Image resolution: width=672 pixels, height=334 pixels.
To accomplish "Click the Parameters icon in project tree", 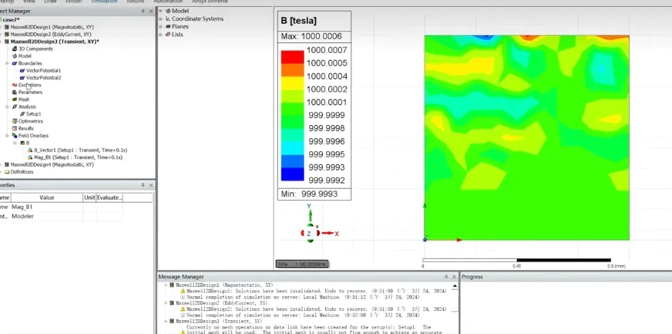I will (14, 92).
